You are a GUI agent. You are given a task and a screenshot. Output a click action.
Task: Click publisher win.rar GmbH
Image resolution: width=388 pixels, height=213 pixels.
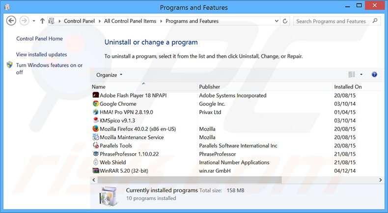[x=215, y=171]
